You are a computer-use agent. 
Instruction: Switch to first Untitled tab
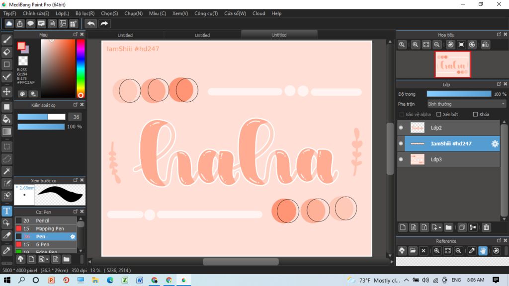coord(125,35)
